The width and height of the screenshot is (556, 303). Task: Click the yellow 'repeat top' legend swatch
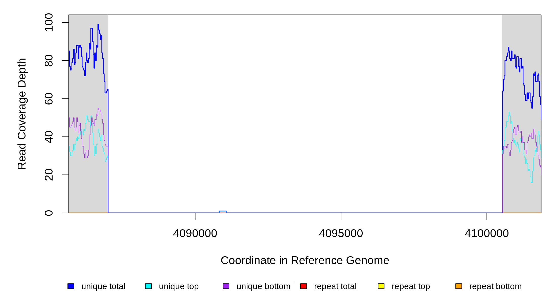click(x=381, y=286)
